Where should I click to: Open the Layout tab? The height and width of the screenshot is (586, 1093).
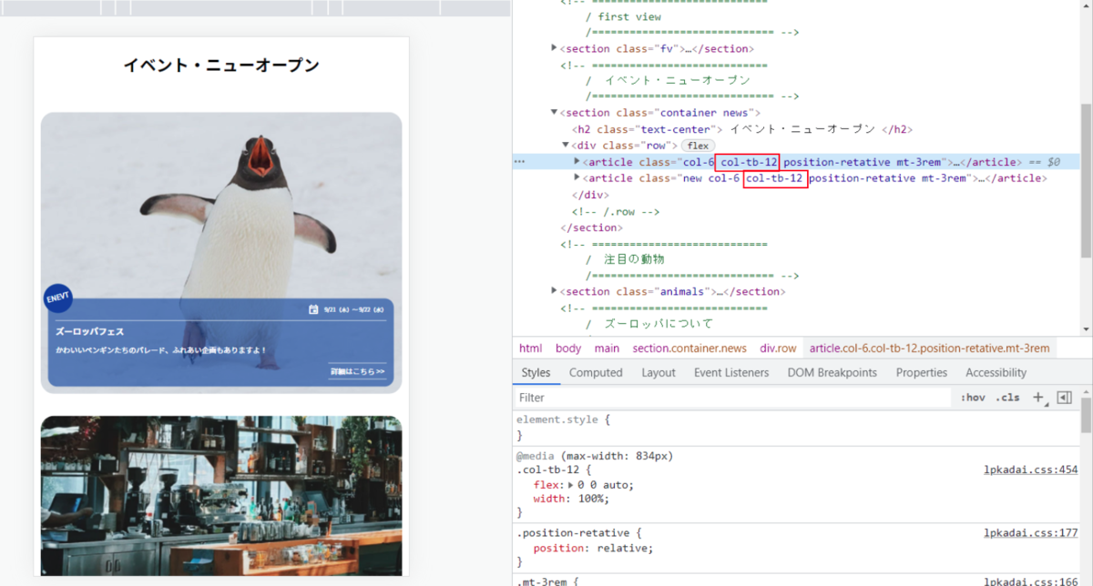(659, 372)
